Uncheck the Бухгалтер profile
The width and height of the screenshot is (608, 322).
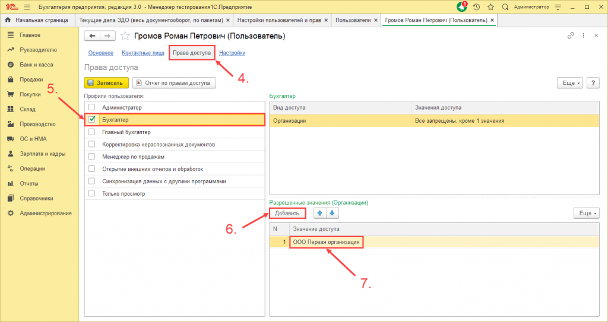pos(91,119)
